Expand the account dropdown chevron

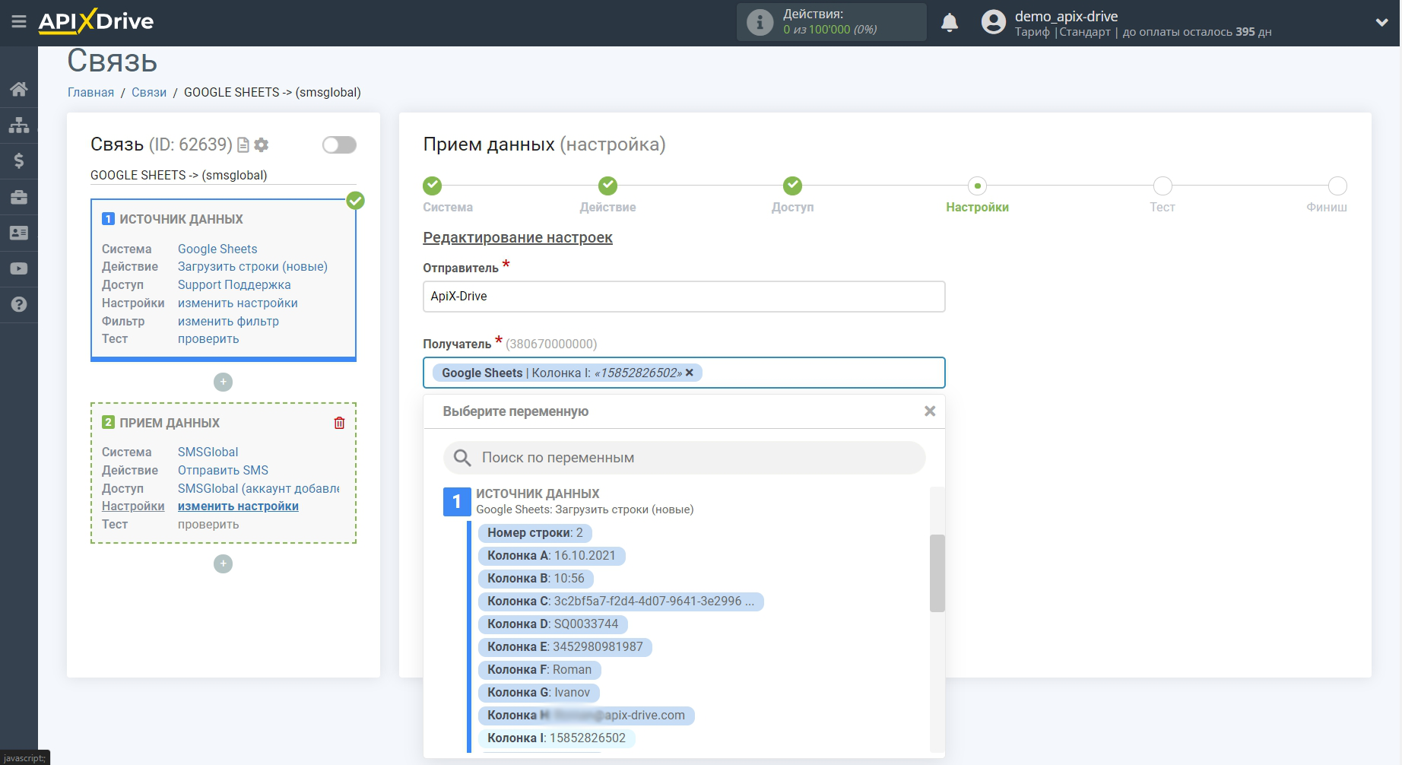[1381, 23]
